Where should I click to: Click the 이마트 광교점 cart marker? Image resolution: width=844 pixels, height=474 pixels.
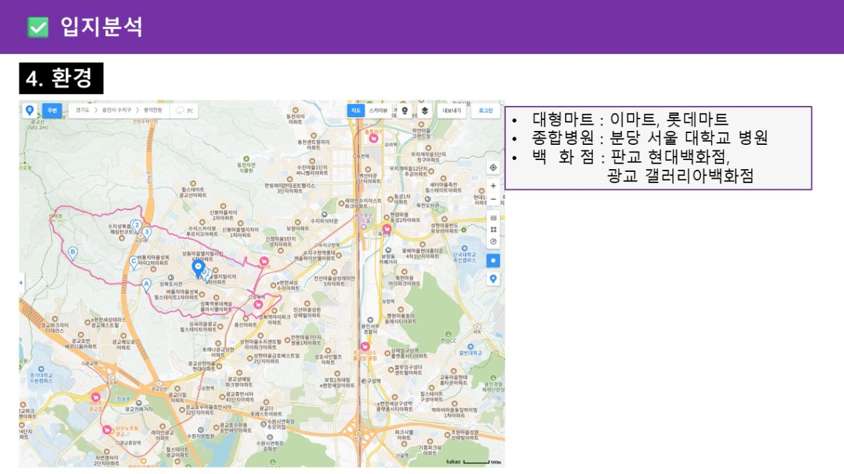[x=96, y=398]
